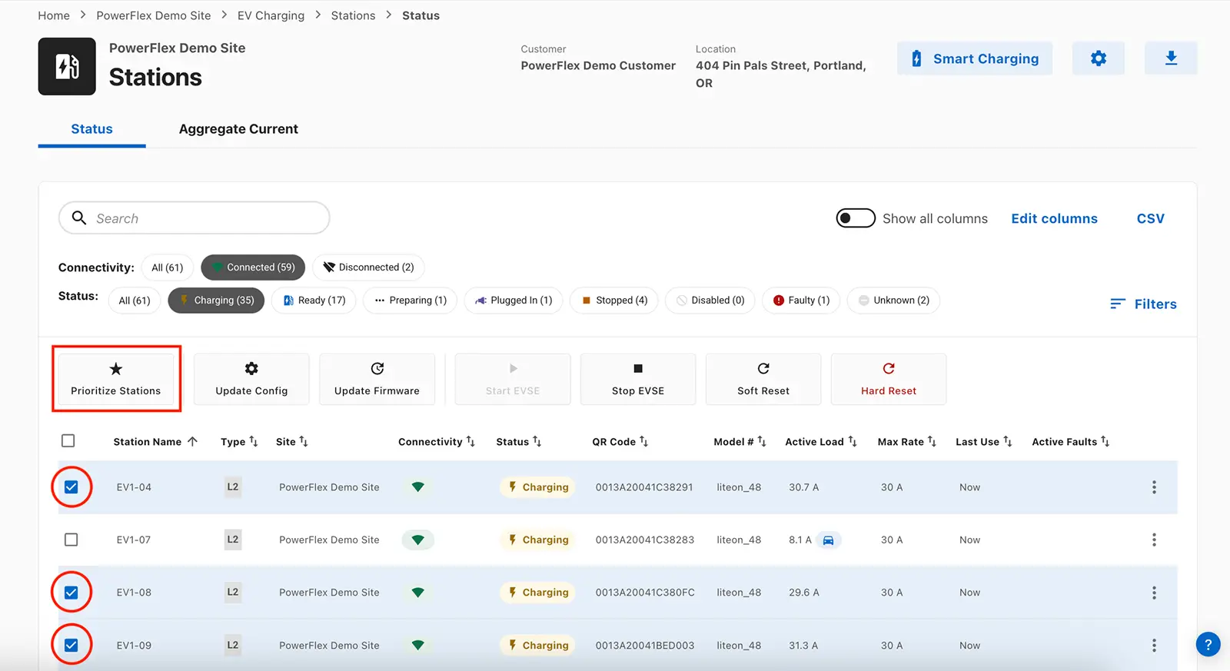Screen dimensions: 1230x671
Task: Open row actions menu for EV1-07
Action: tap(1154, 540)
